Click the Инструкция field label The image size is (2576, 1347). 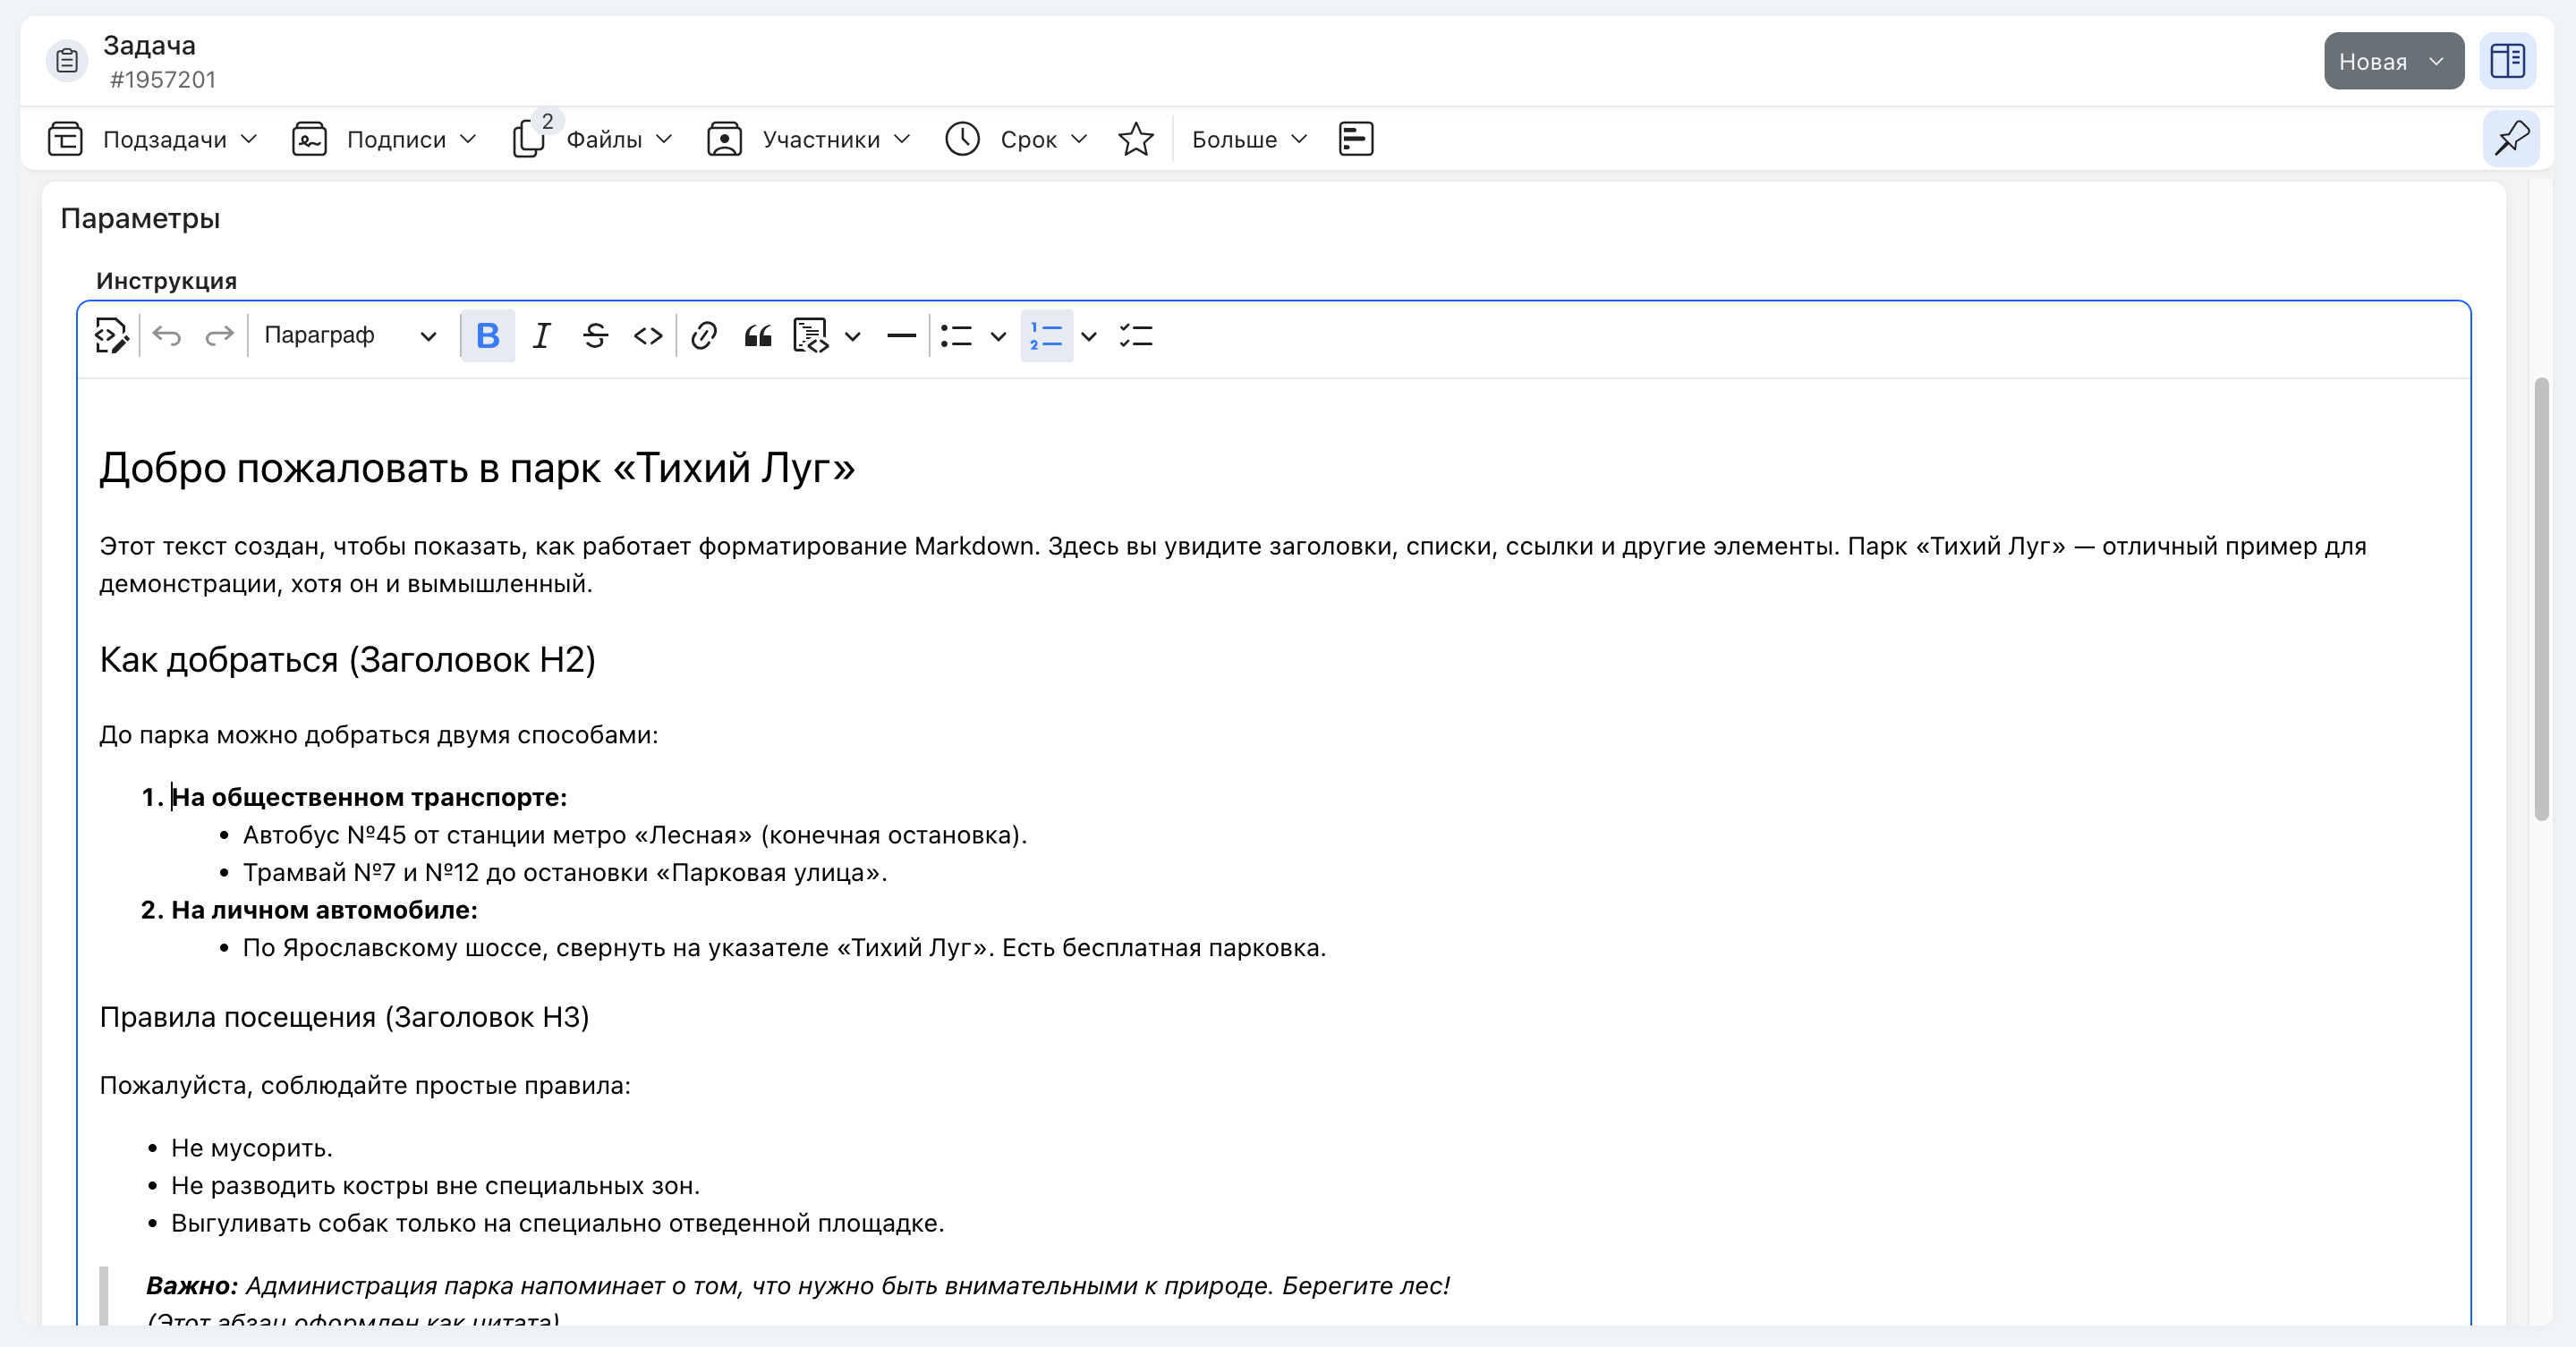click(166, 281)
